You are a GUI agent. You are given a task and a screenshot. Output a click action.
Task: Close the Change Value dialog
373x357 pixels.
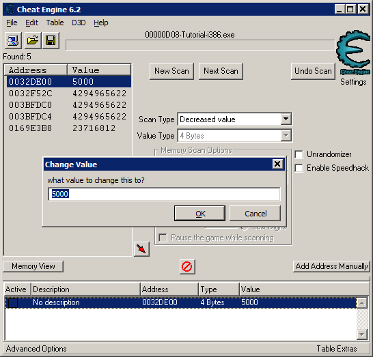[277, 164]
